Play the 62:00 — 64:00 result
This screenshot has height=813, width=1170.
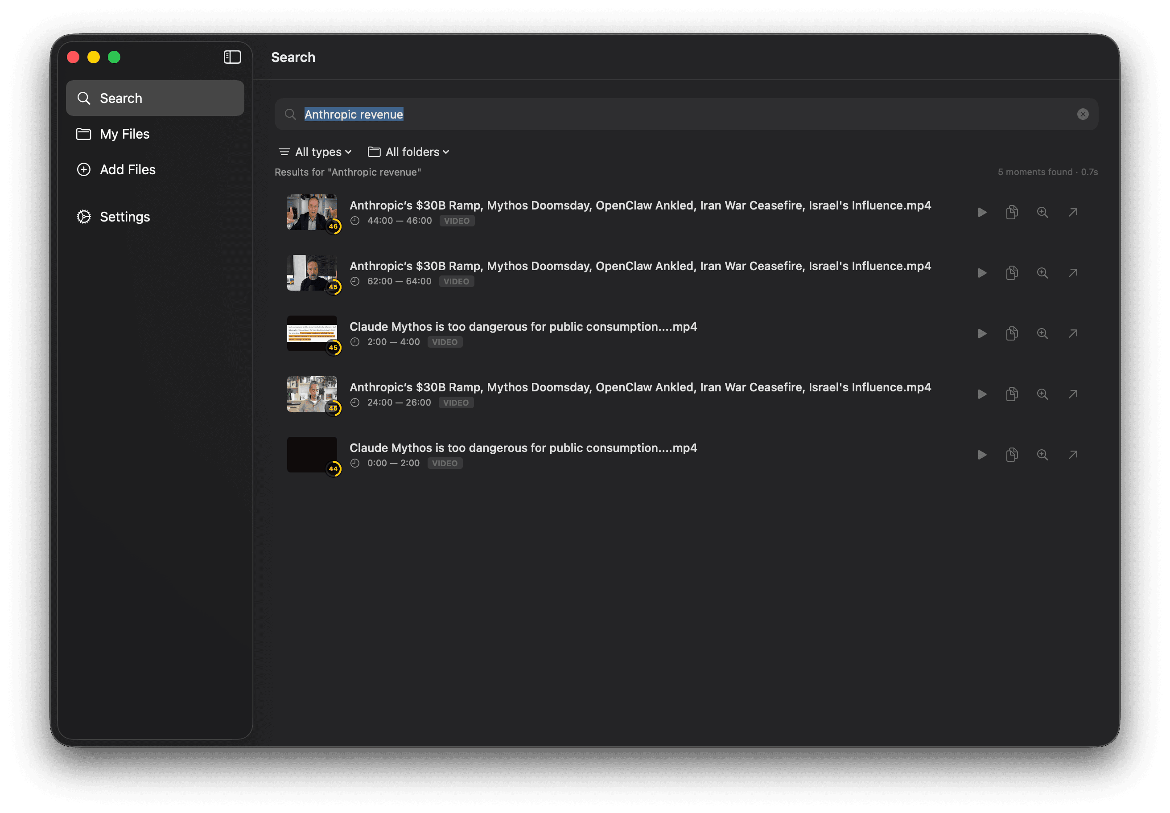[981, 273]
